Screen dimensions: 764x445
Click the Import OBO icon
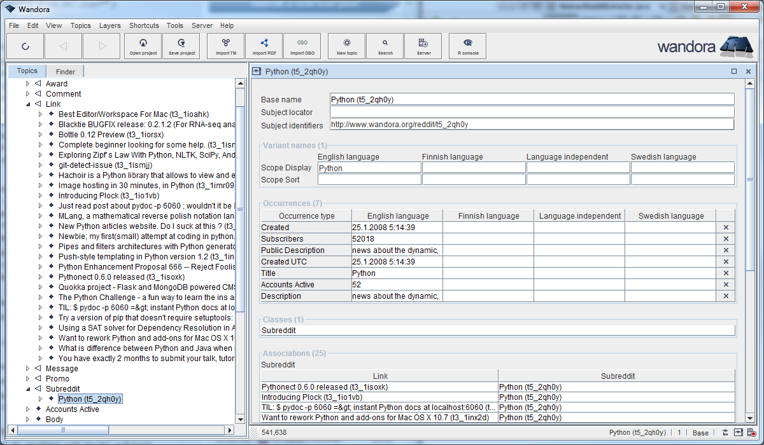tap(302, 46)
